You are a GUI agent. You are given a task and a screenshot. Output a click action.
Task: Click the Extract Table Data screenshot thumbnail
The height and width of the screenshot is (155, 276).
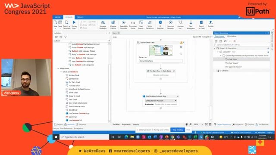click(161, 50)
